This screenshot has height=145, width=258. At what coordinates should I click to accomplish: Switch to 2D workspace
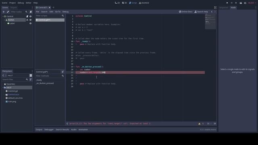[117, 3]
